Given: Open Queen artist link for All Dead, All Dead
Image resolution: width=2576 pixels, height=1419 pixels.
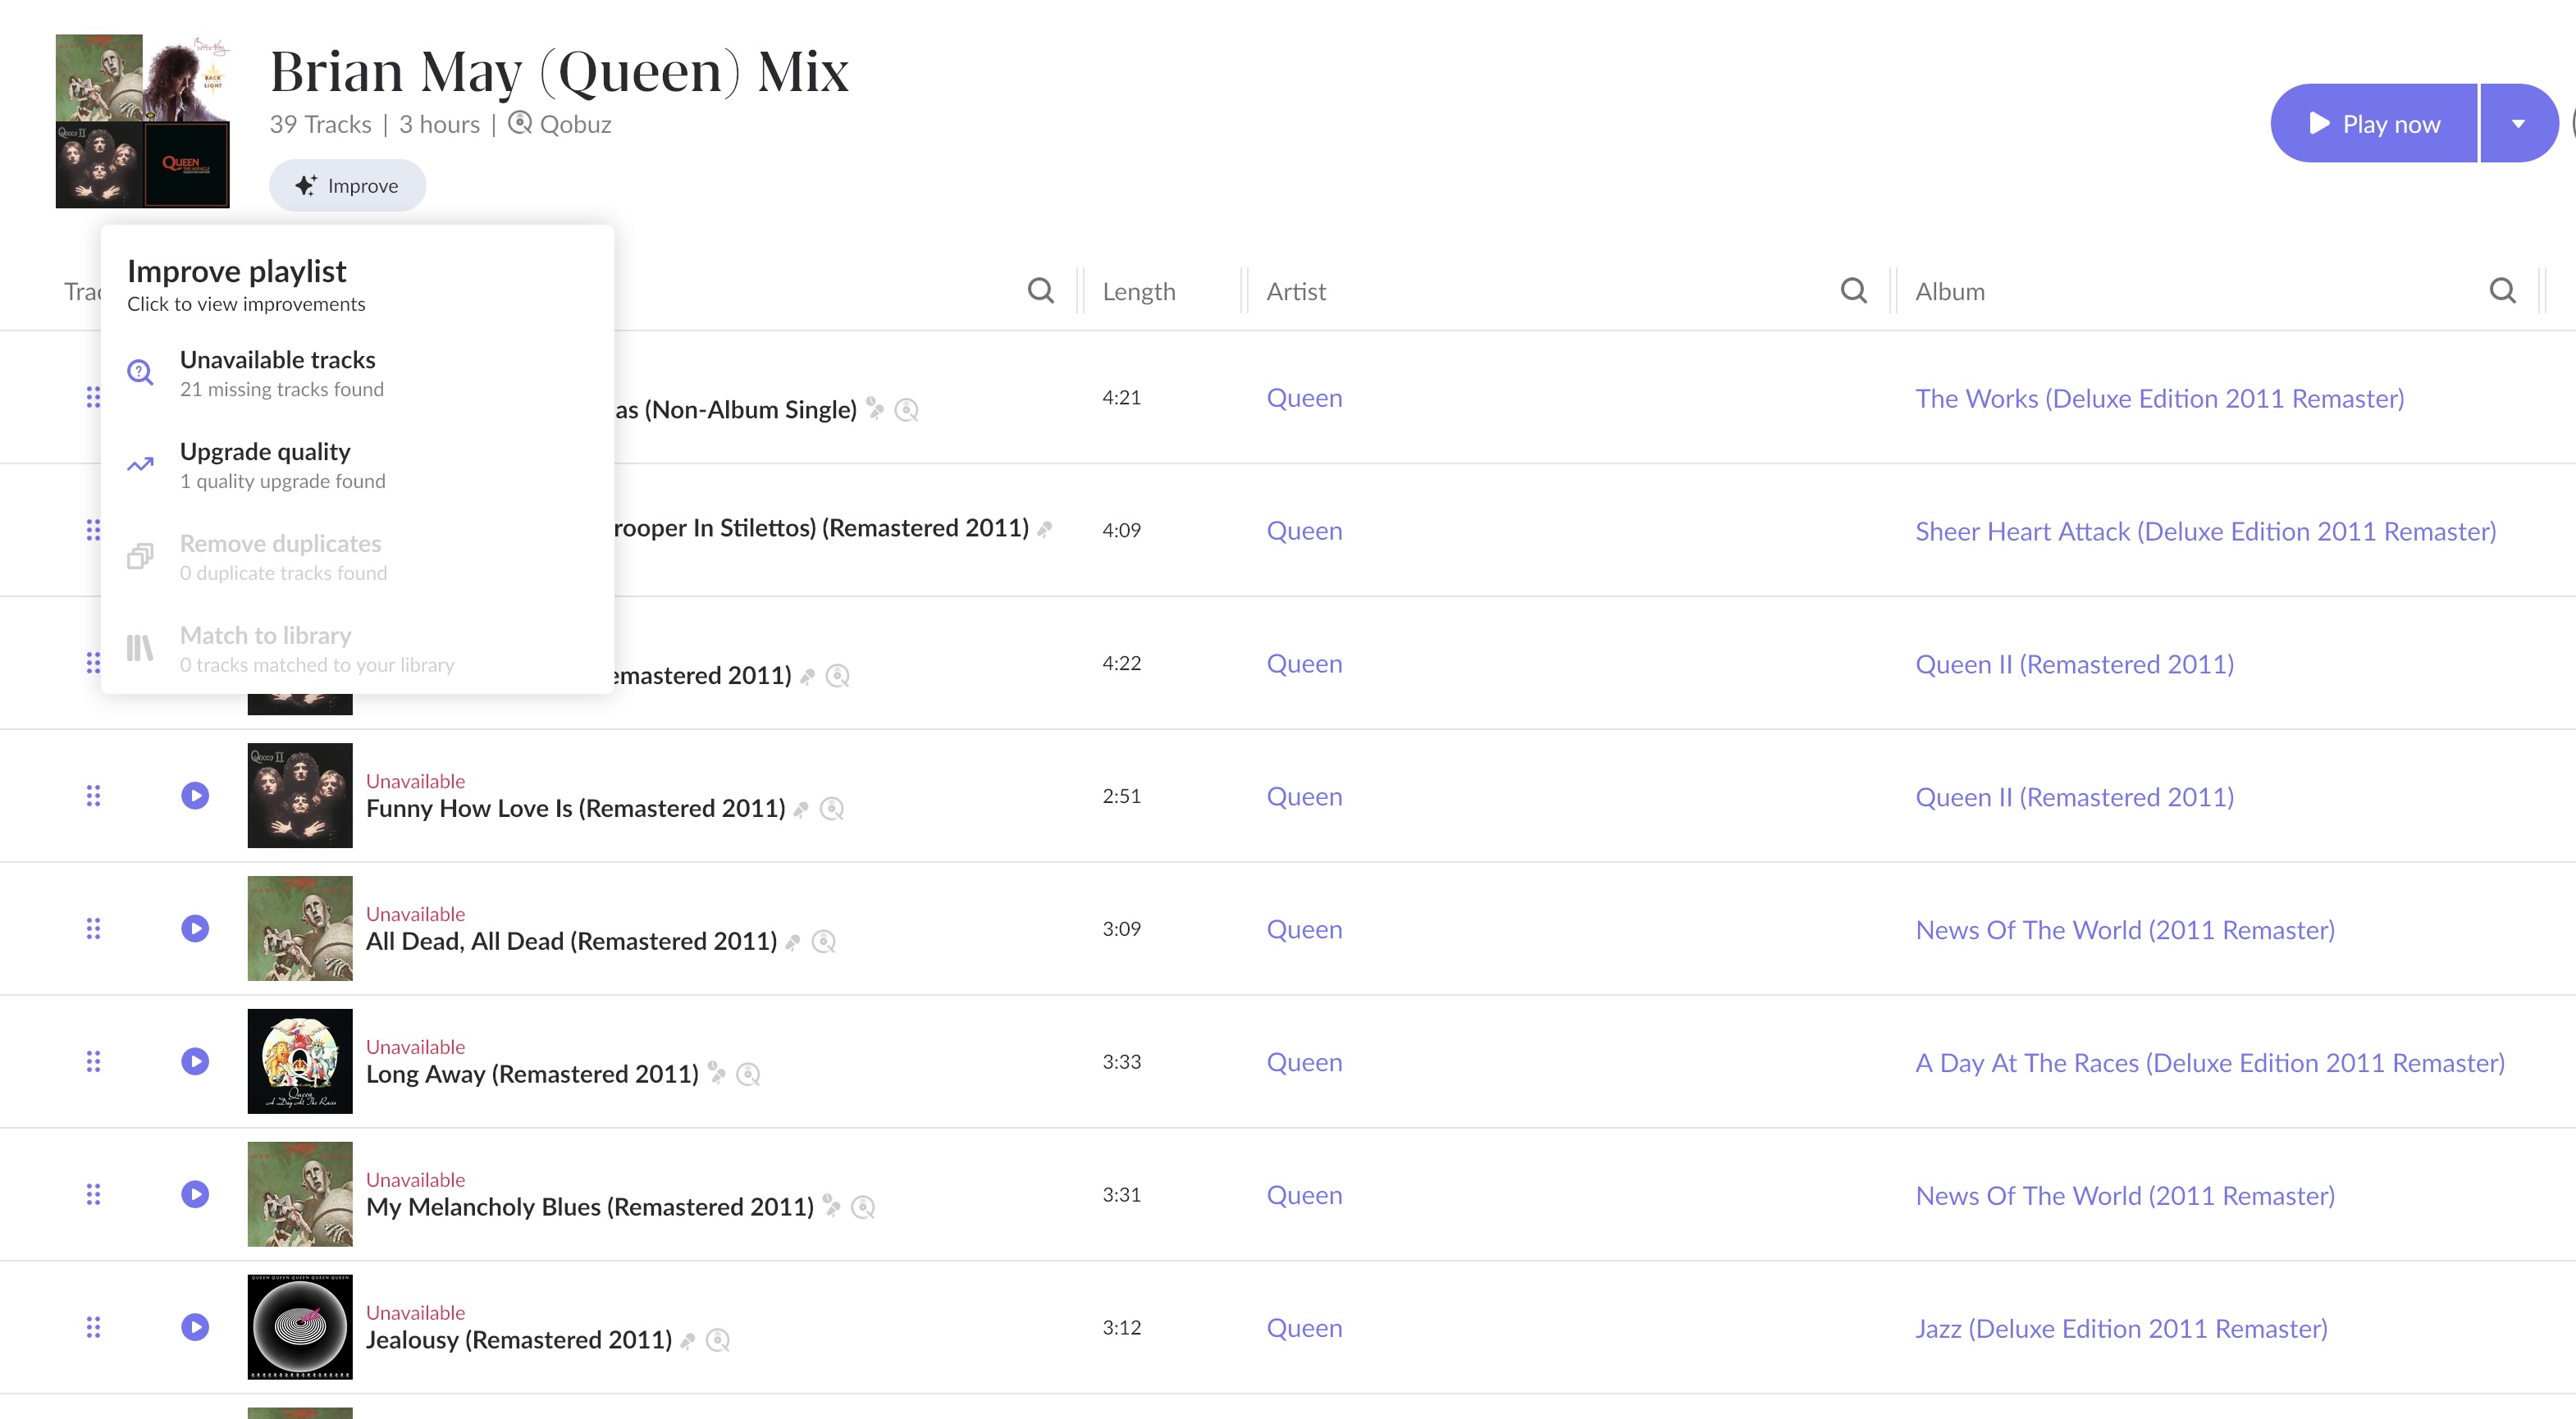Looking at the screenshot, I should [x=1304, y=931].
